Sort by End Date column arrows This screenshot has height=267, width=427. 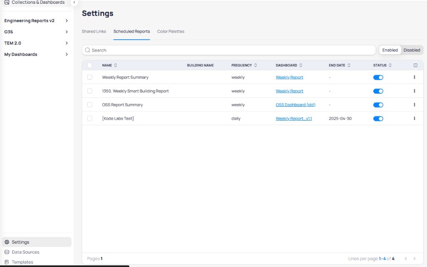click(x=349, y=65)
